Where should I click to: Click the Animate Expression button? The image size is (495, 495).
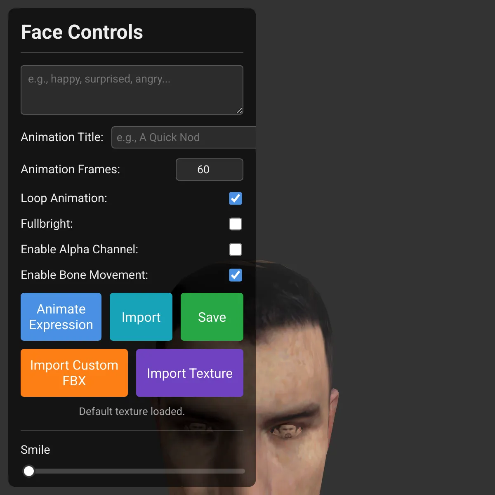(x=61, y=317)
